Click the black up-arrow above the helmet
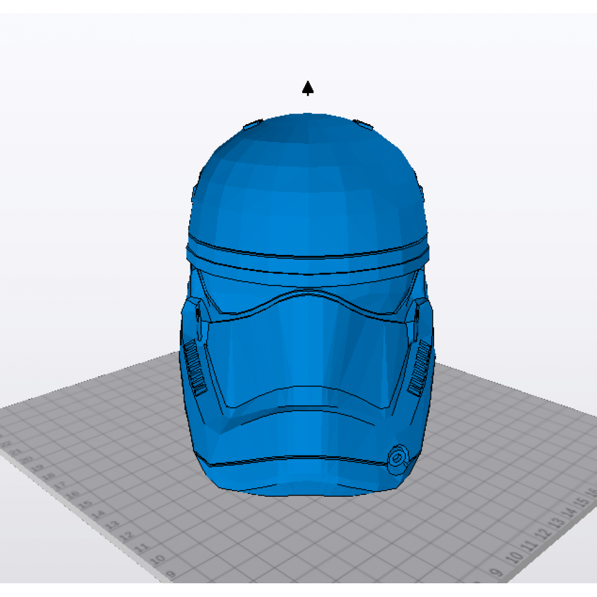The height and width of the screenshot is (597, 597). (307, 88)
